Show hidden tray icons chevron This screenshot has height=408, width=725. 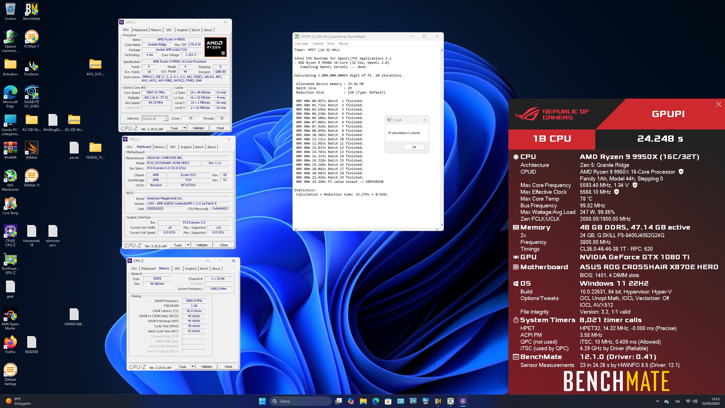(658, 401)
